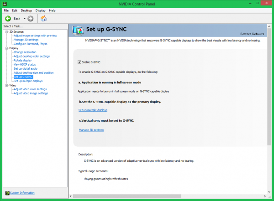This screenshot has width=274, height=201.
Task: Click the "Set up G-SYNC" page heading
Action: tap(106, 29)
